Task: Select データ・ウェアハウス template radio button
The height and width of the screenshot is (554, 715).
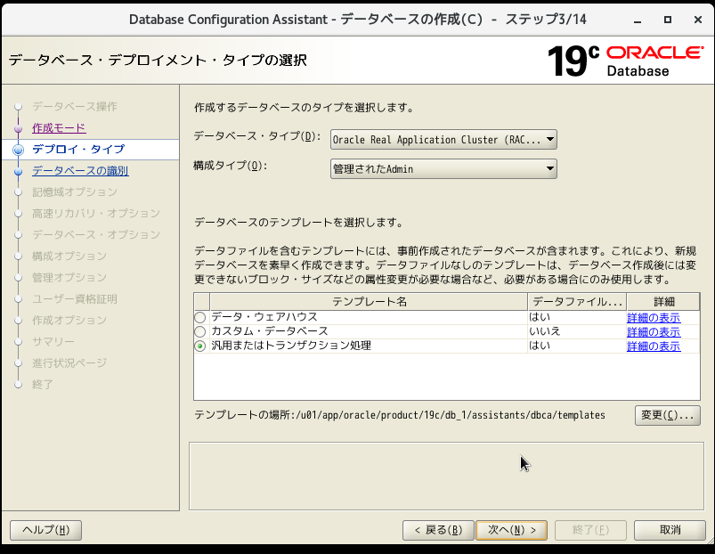Action: [199, 317]
